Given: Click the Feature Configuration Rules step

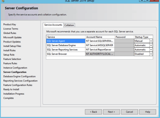Looking at the screenshot, I should click(x=18, y=85).
